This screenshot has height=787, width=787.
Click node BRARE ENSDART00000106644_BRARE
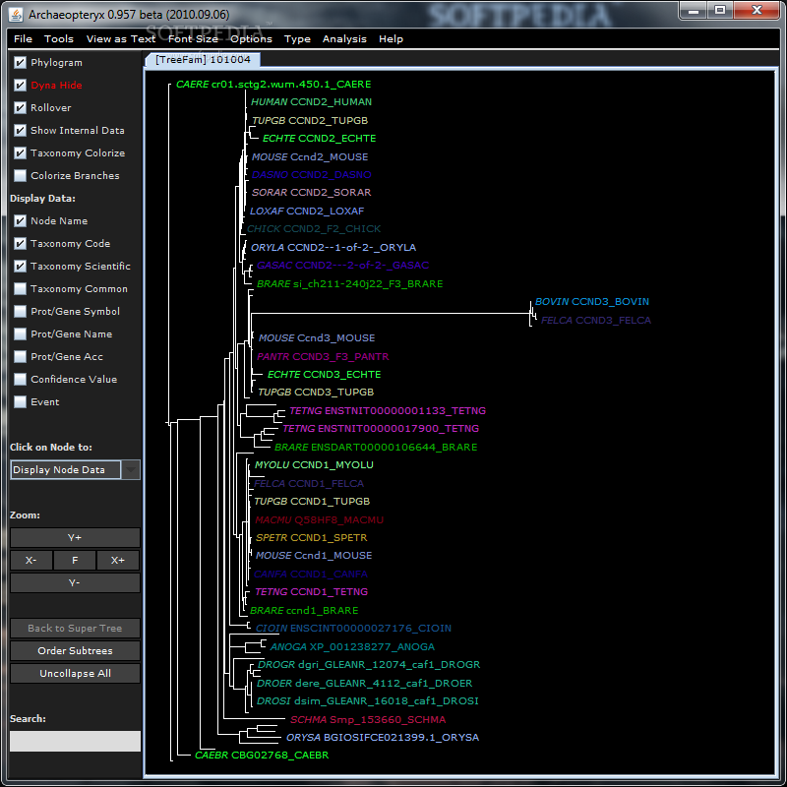coord(376,447)
